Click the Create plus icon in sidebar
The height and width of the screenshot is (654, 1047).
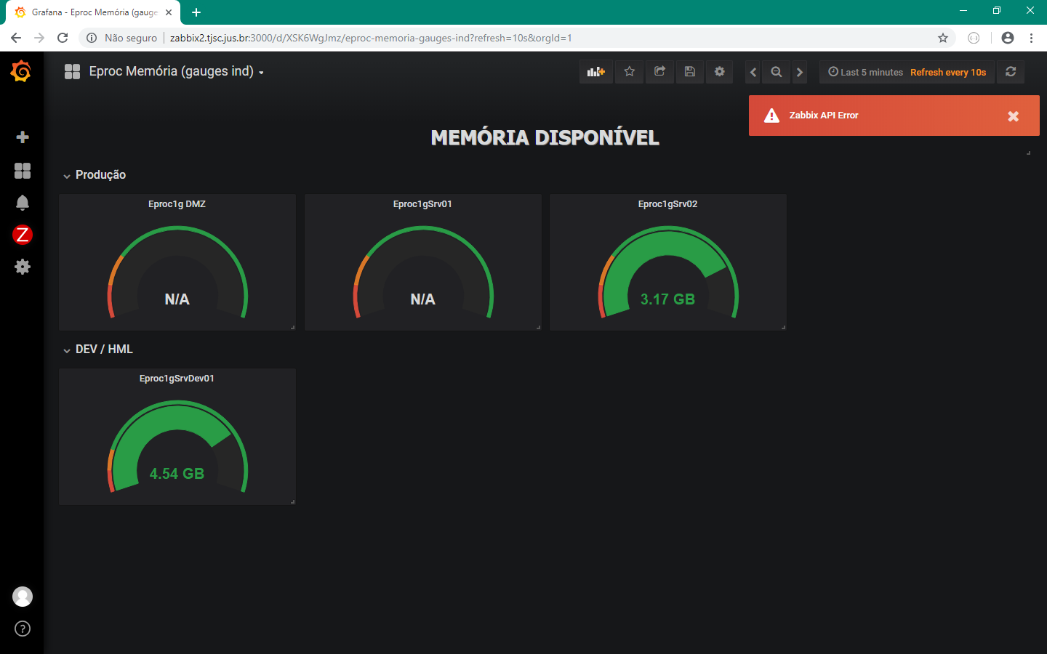click(x=22, y=137)
